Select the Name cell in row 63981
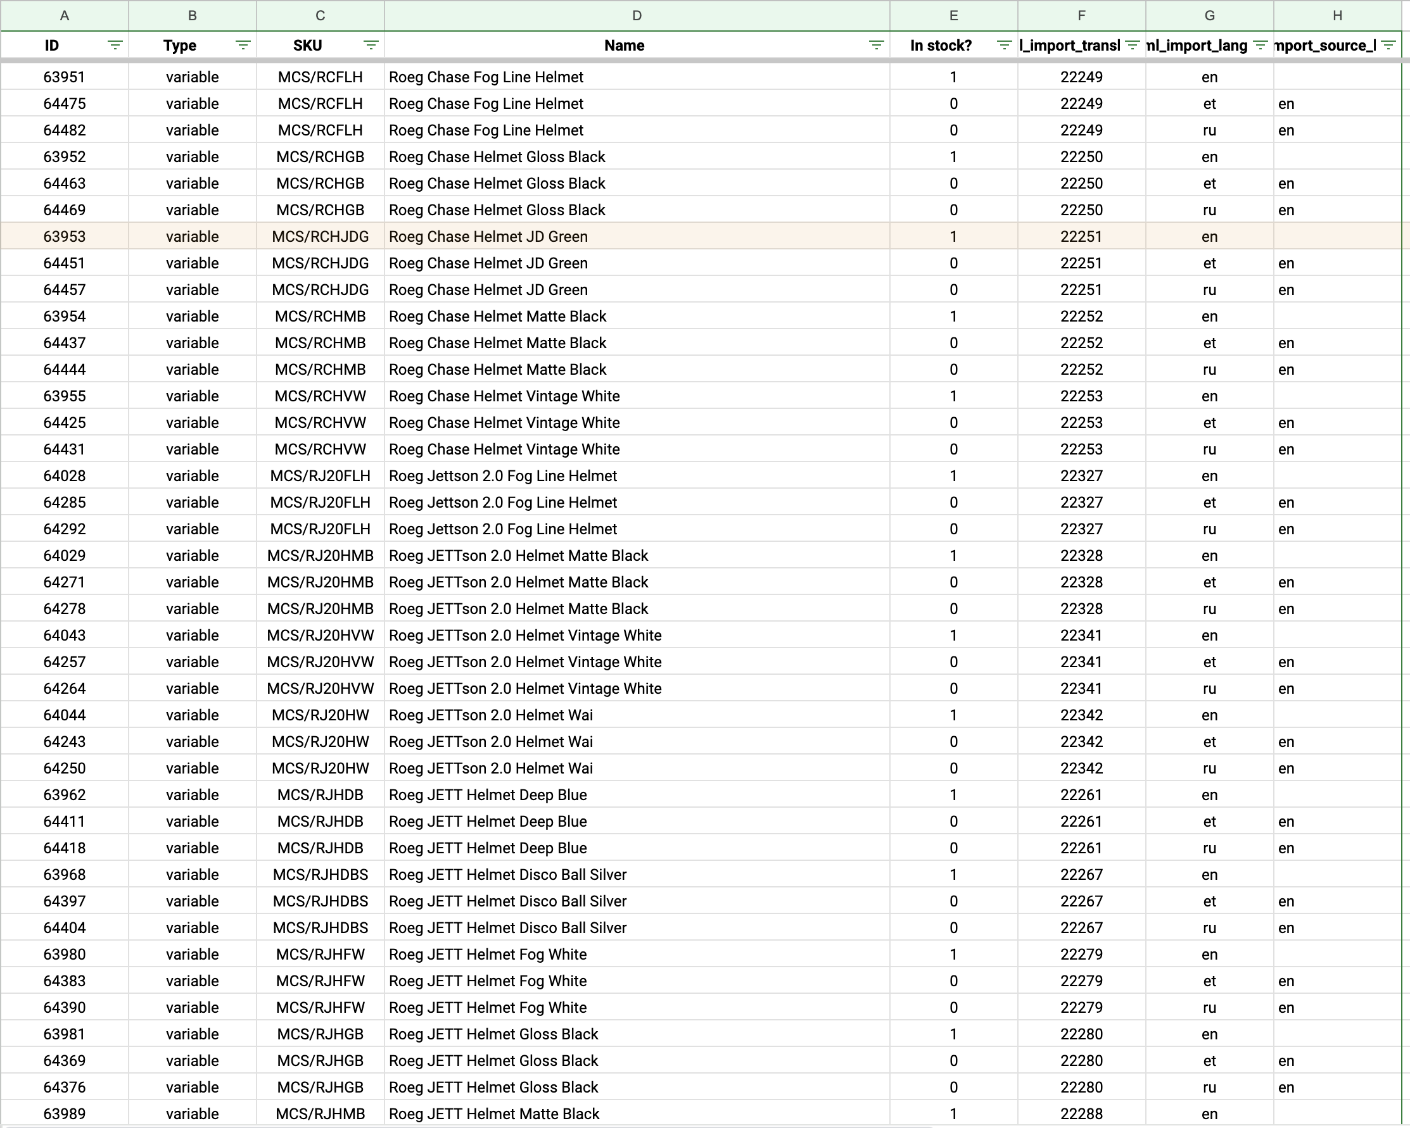 637,1034
